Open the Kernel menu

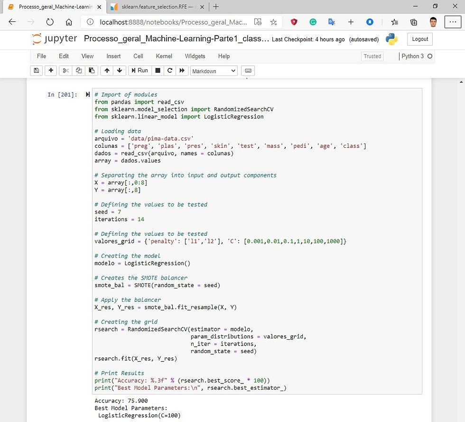[164, 56]
